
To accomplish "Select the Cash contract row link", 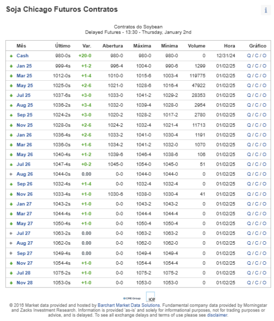I will click(x=23, y=56).
